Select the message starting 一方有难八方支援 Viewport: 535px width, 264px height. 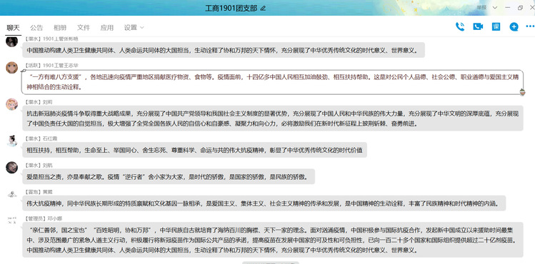click(272, 82)
